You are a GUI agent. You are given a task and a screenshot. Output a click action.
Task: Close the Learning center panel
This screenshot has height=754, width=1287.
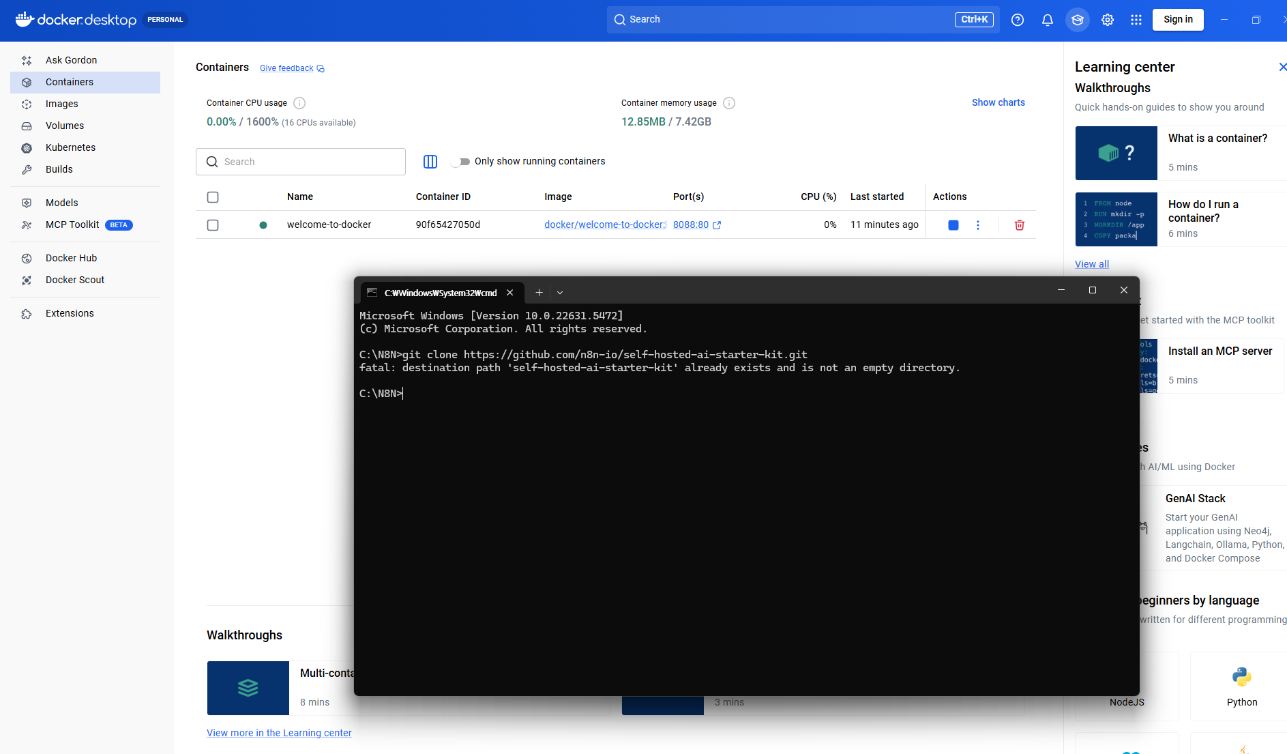[x=1282, y=67]
